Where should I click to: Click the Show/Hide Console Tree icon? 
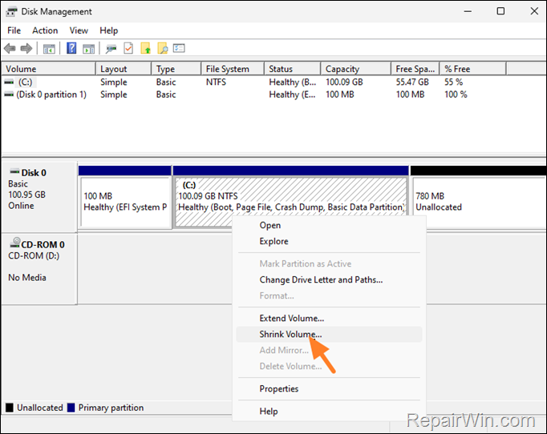(x=49, y=49)
